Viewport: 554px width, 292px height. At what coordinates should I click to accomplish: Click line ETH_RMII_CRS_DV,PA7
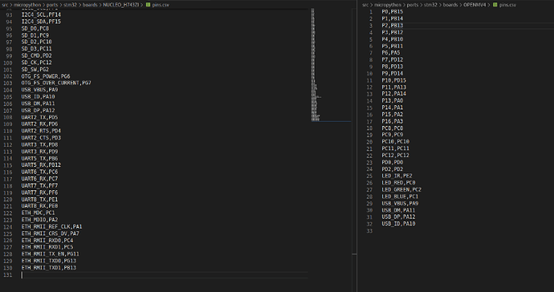pos(50,233)
